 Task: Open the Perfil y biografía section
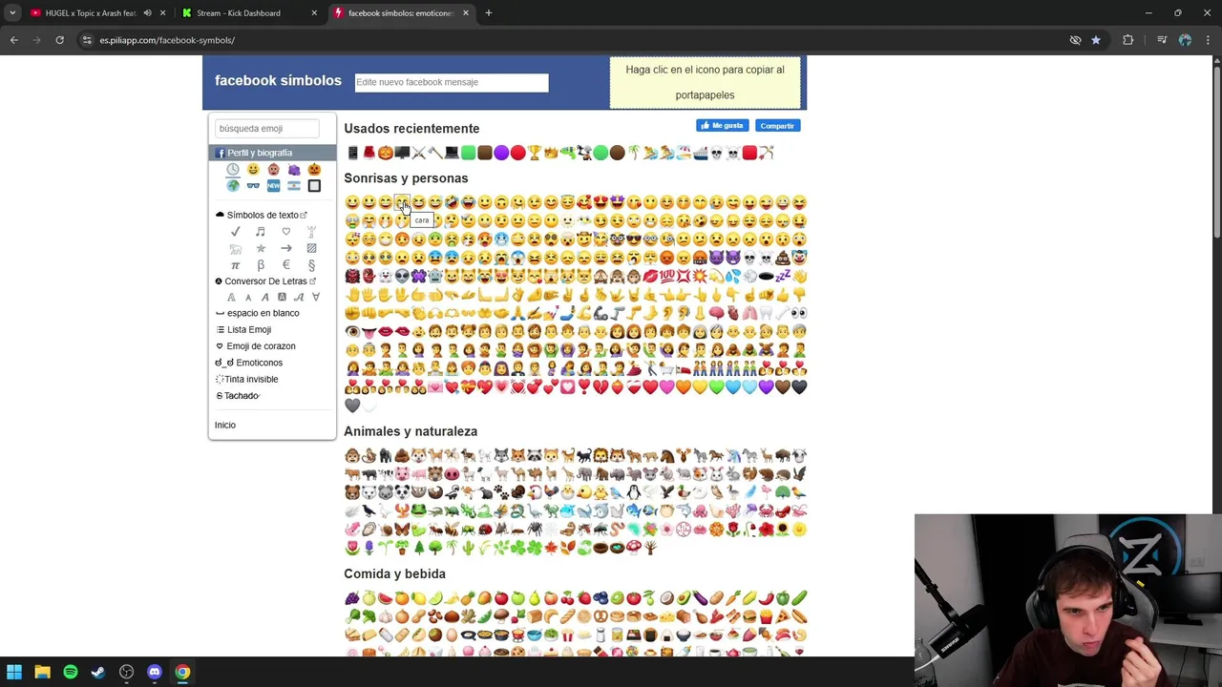(272, 153)
